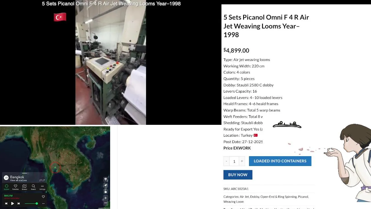Open the Search magnifier tab

(x=33, y=187)
